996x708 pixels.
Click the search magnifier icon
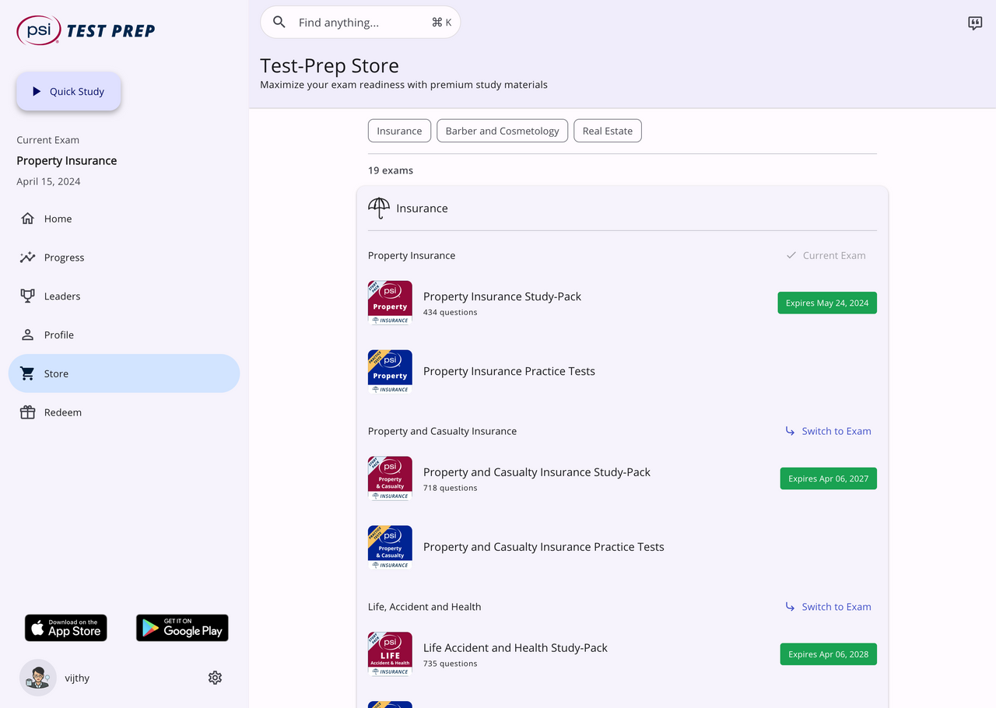click(x=279, y=23)
